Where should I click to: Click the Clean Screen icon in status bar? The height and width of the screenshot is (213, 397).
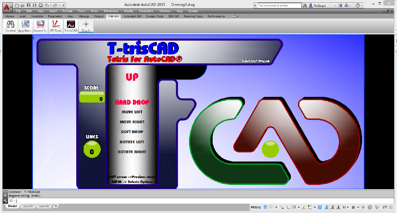(385, 207)
